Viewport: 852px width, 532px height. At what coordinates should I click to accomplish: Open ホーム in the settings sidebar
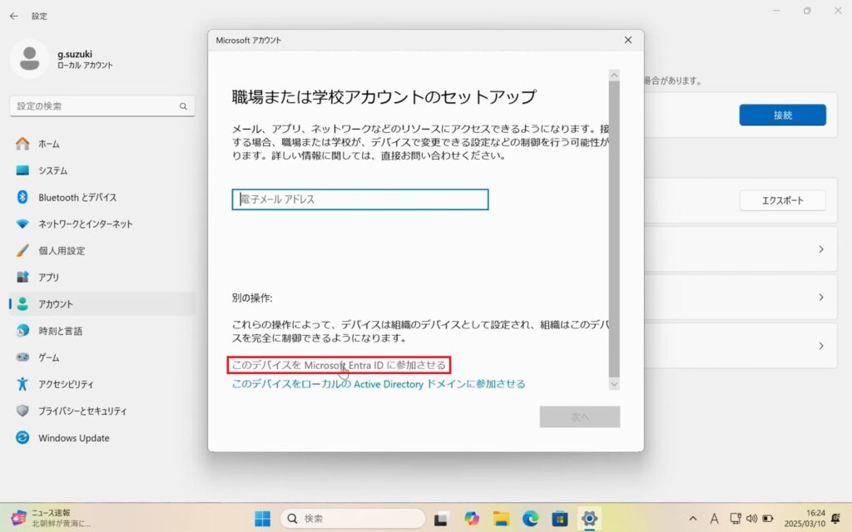[x=102, y=144]
